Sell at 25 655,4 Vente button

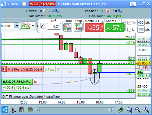(x=94, y=28)
